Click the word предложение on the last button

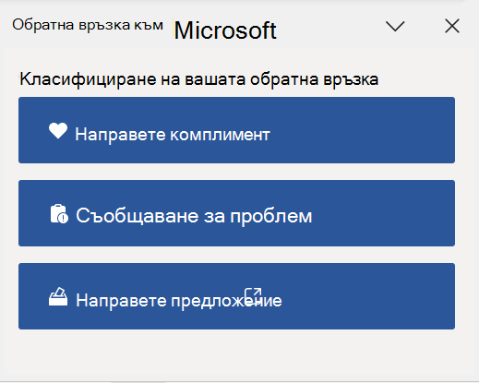pyautogui.click(x=226, y=301)
